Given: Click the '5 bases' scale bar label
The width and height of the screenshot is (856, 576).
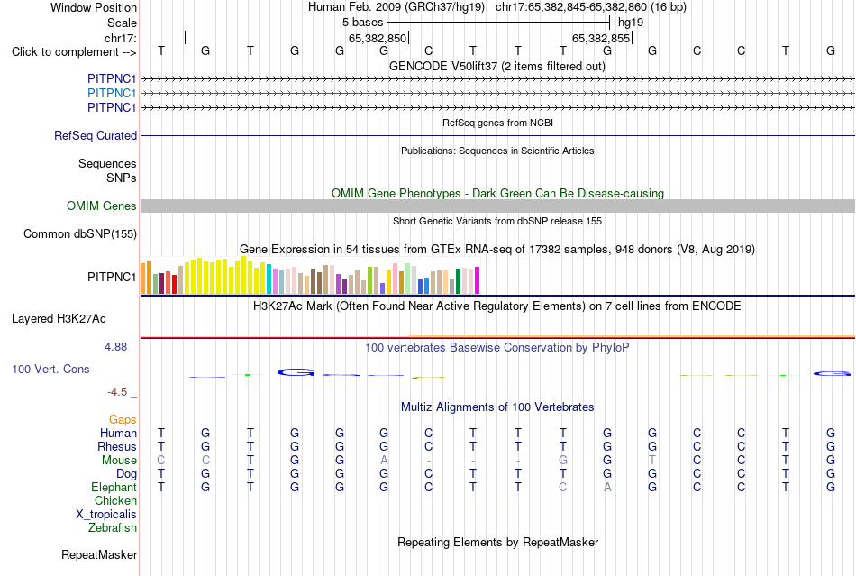Looking at the screenshot, I should coord(362,23).
